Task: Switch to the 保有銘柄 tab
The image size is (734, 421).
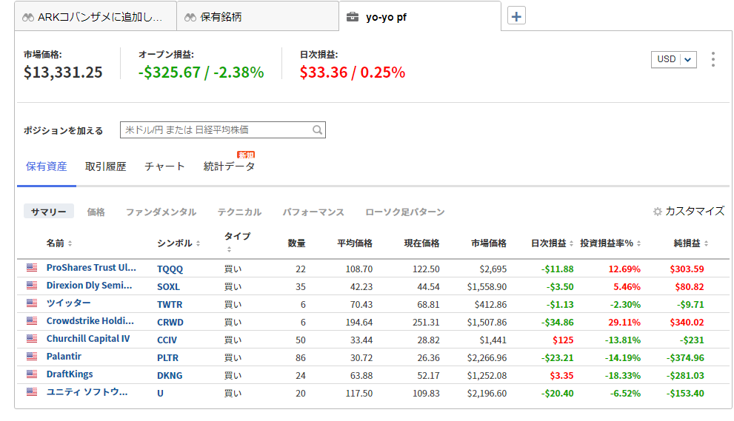Action: click(258, 17)
